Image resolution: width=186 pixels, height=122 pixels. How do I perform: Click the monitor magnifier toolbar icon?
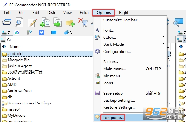[x=178, y=23]
